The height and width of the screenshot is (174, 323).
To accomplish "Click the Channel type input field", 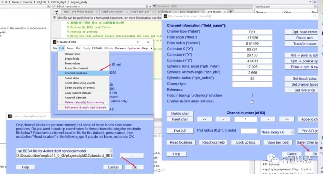I will [x=252, y=84].
